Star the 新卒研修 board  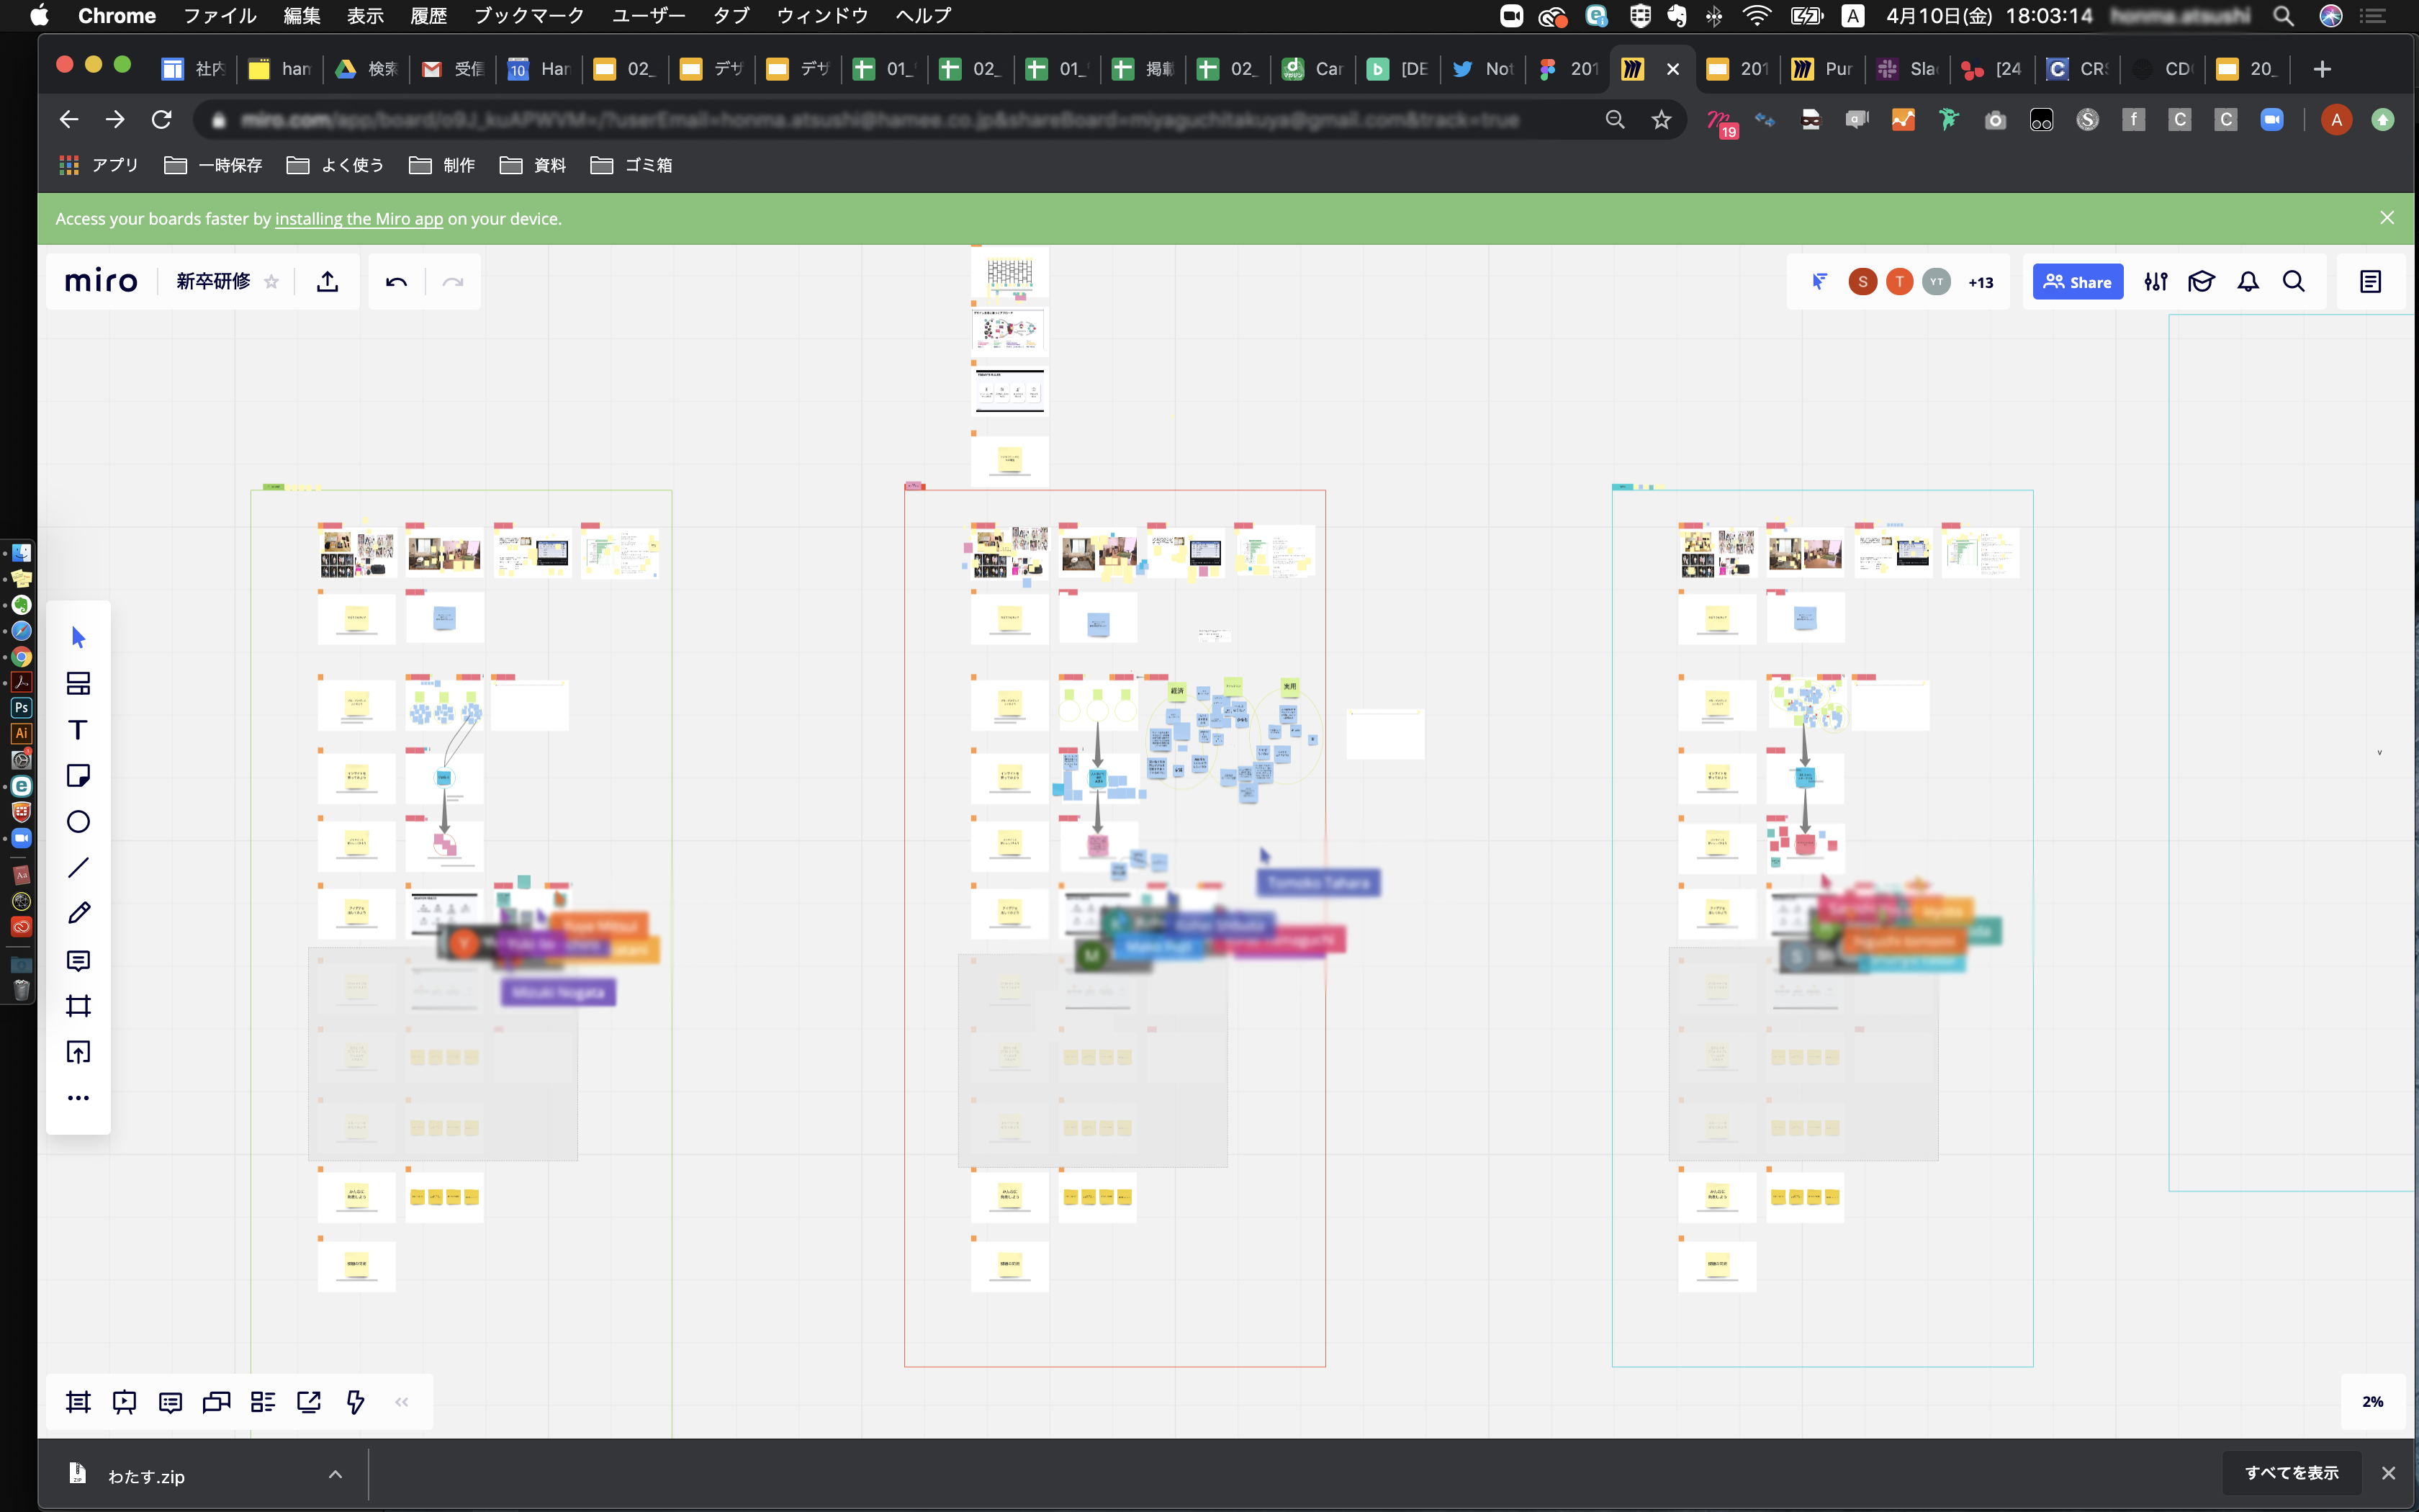coord(271,282)
